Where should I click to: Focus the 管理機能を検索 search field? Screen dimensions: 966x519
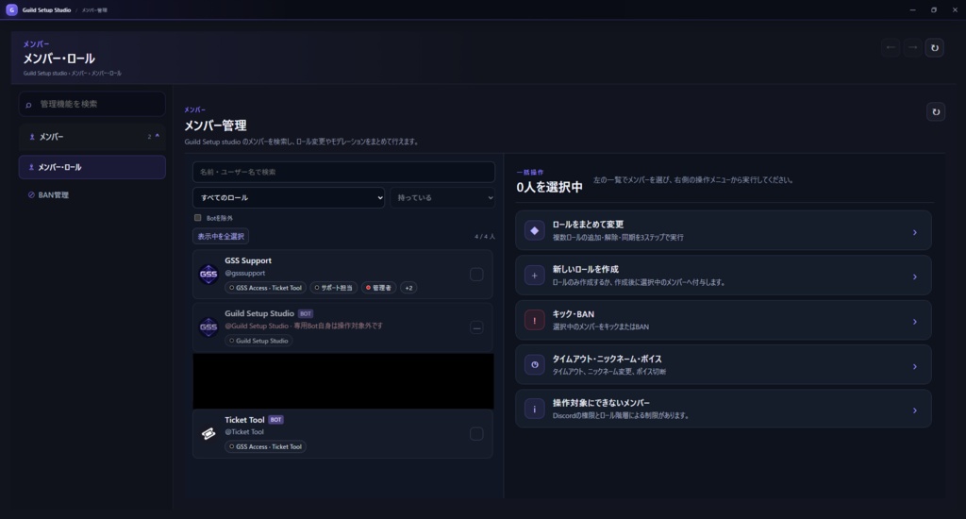[92, 104]
